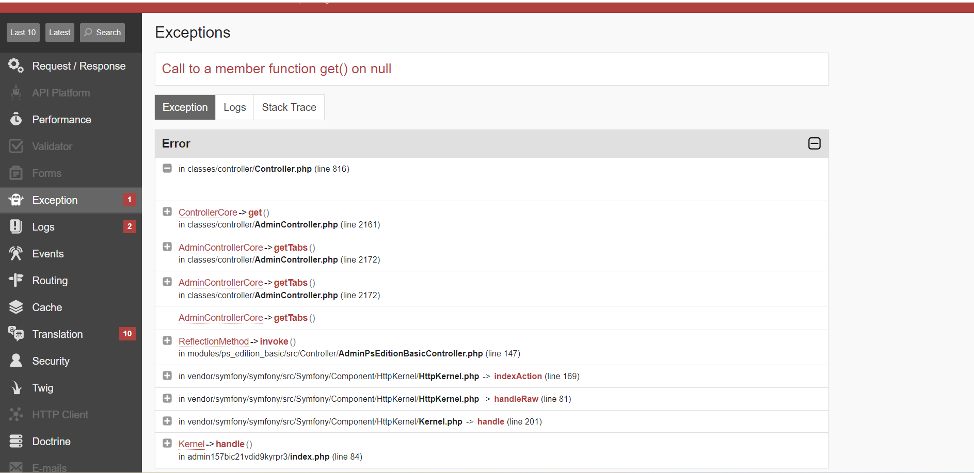The height and width of the screenshot is (473, 974).
Task: Select the Events antenna icon
Action: pos(16,253)
